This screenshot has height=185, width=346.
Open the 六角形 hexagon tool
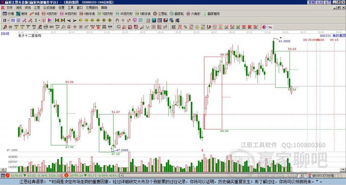[x=193, y=14]
